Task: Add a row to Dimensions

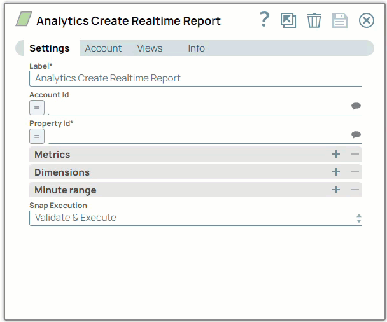Action: (x=336, y=172)
